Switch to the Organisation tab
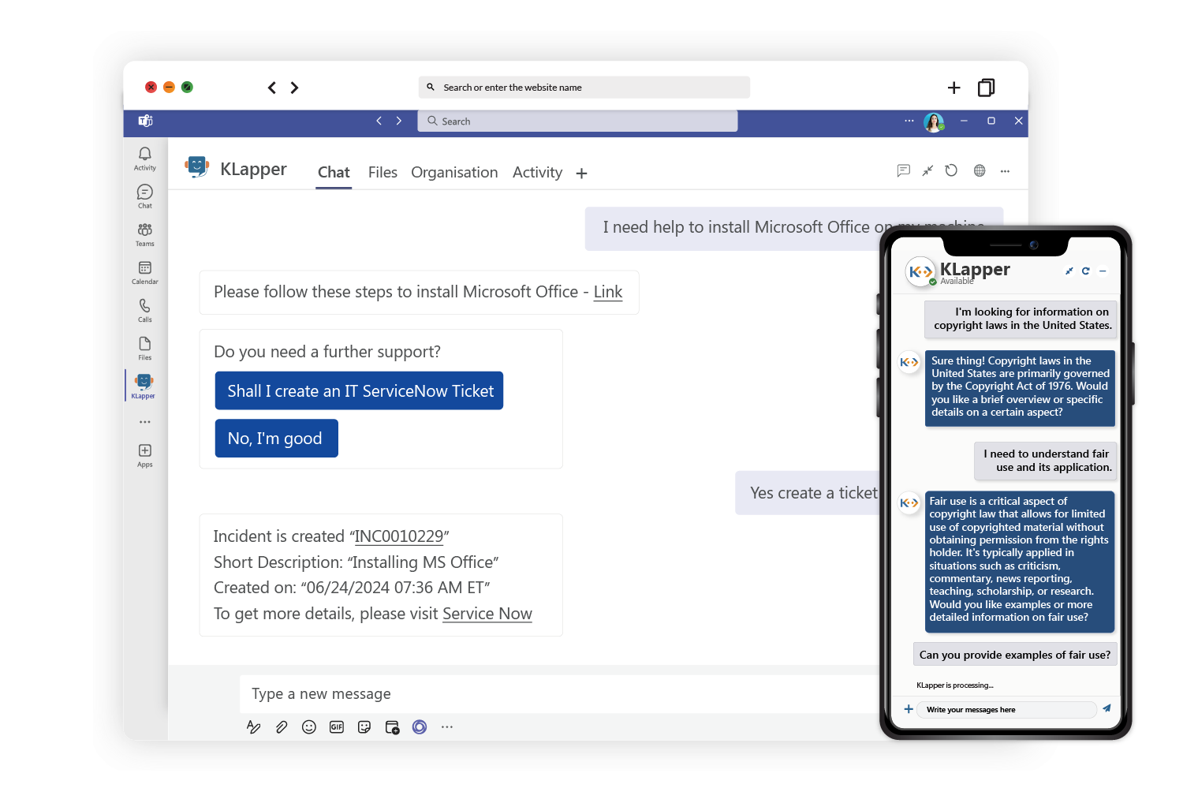The width and height of the screenshot is (1183, 803). pos(454,172)
